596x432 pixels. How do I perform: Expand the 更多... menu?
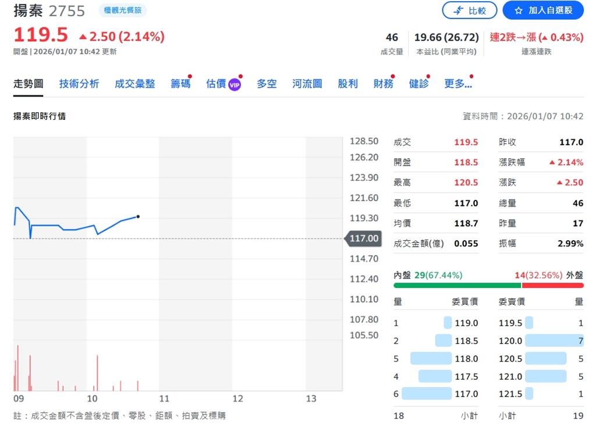[457, 84]
